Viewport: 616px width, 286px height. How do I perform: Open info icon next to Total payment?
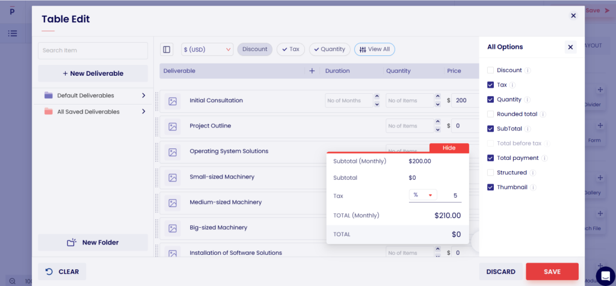[x=544, y=158]
